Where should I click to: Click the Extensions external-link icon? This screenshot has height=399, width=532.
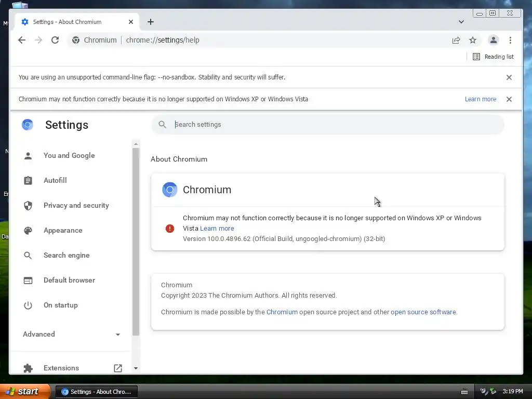pos(118,368)
